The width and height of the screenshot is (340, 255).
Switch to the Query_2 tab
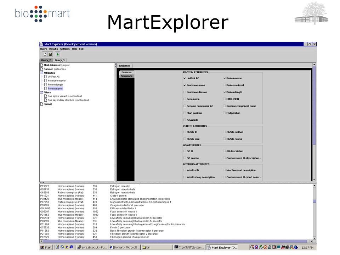tap(46, 60)
